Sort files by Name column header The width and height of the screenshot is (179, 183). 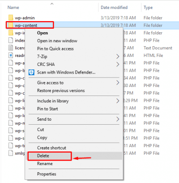[x=13, y=8]
